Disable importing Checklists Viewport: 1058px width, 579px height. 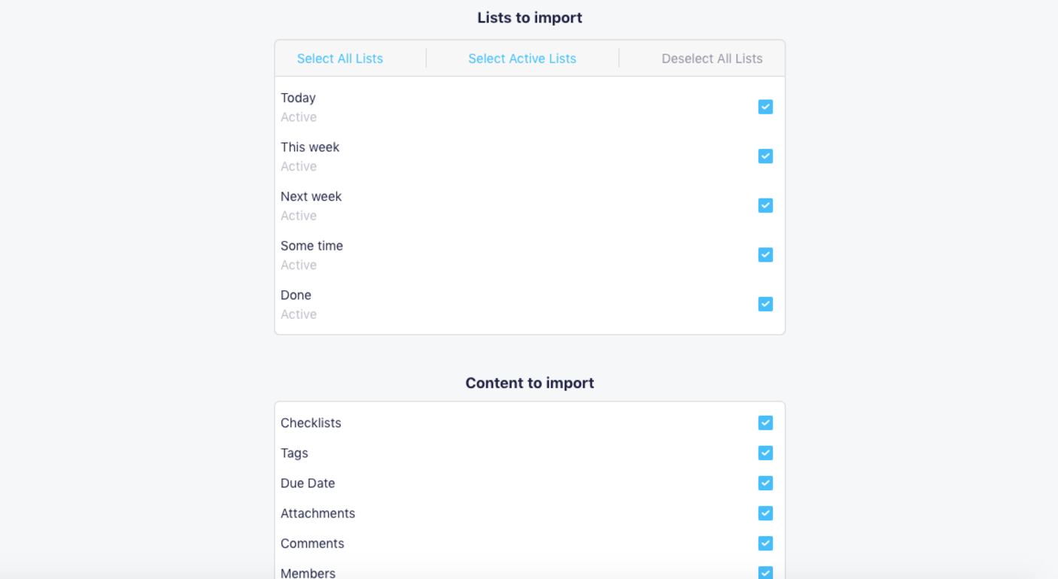(x=765, y=423)
